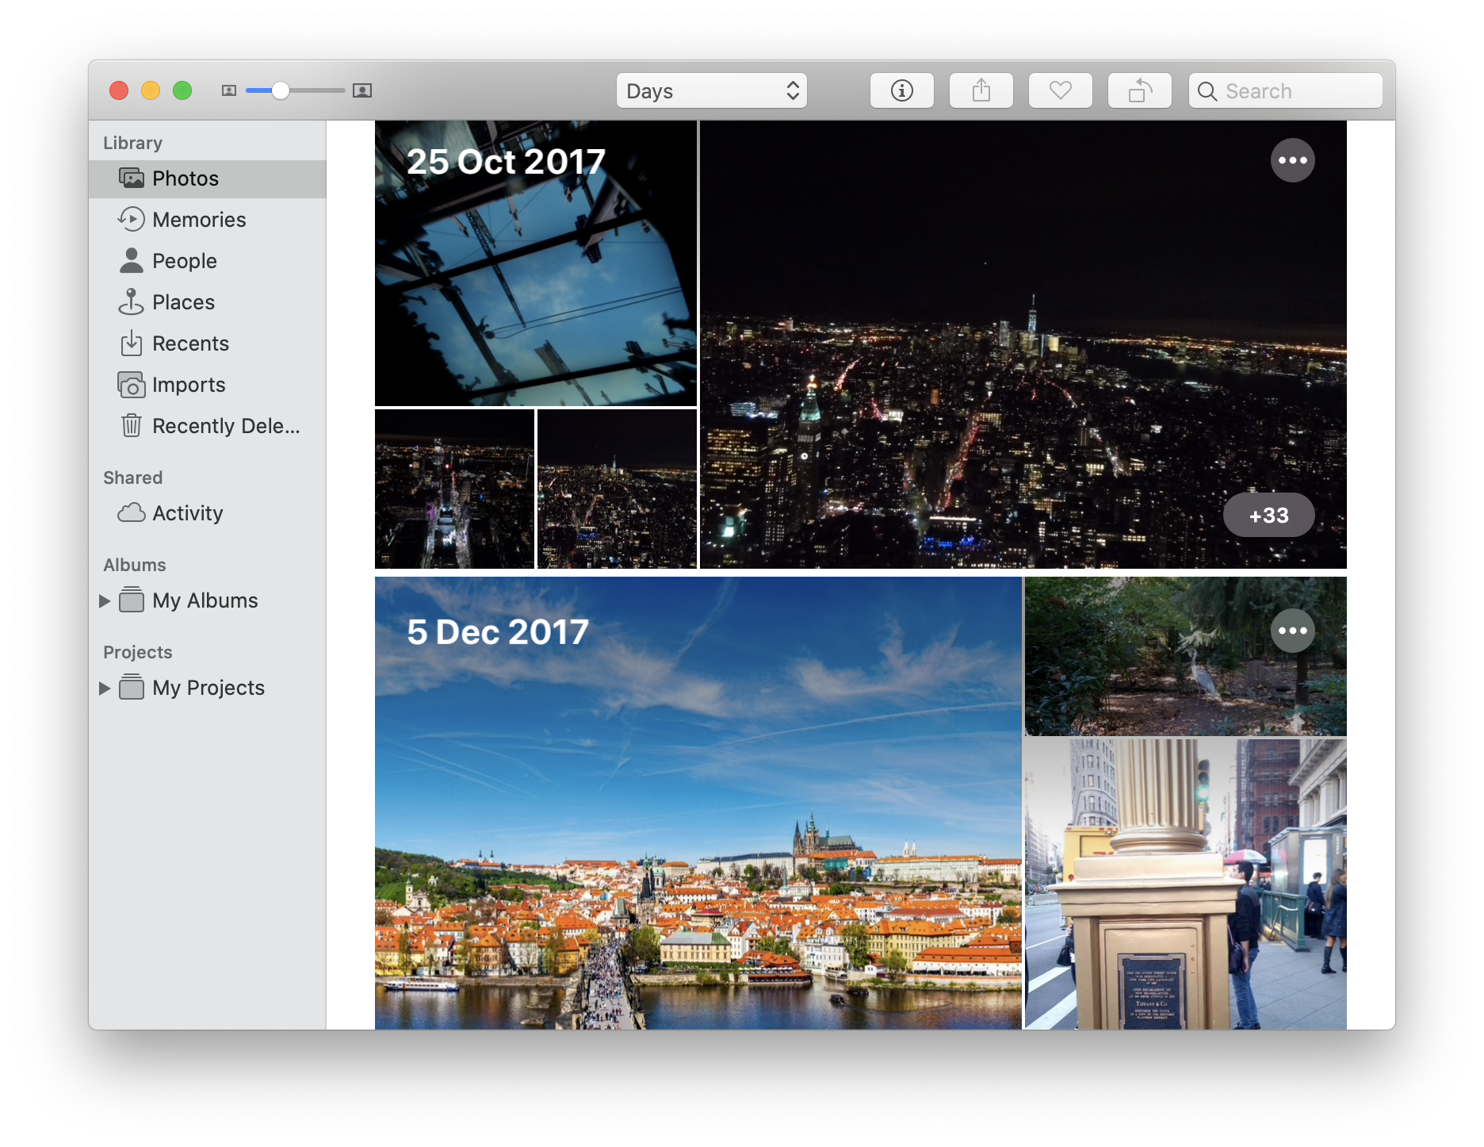This screenshot has height=1147, width=1484.
Task: Open more options for 25 Oct 2017
Action: tap(1293, 160)
